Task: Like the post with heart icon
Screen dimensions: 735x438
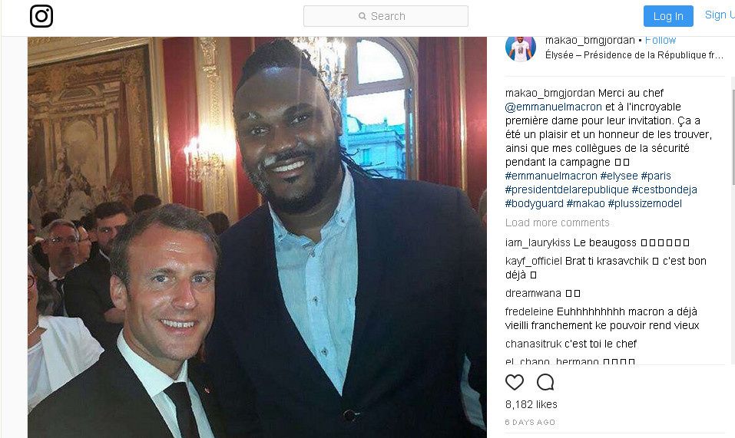Action: 515,382
